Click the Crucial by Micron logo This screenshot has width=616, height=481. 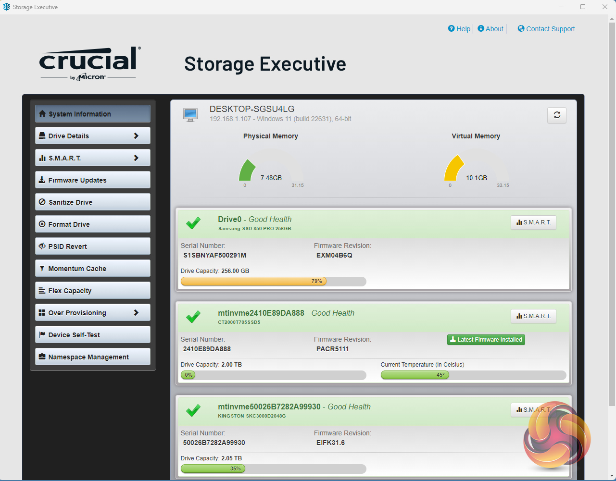click(x=90, y=63)
